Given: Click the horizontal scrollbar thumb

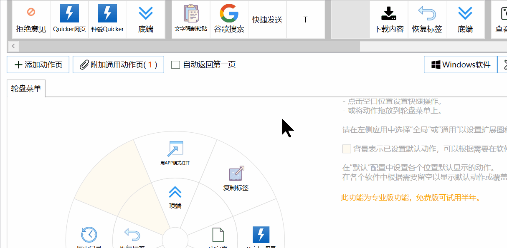Looking at the screenshot, I should tap(189, 46).
